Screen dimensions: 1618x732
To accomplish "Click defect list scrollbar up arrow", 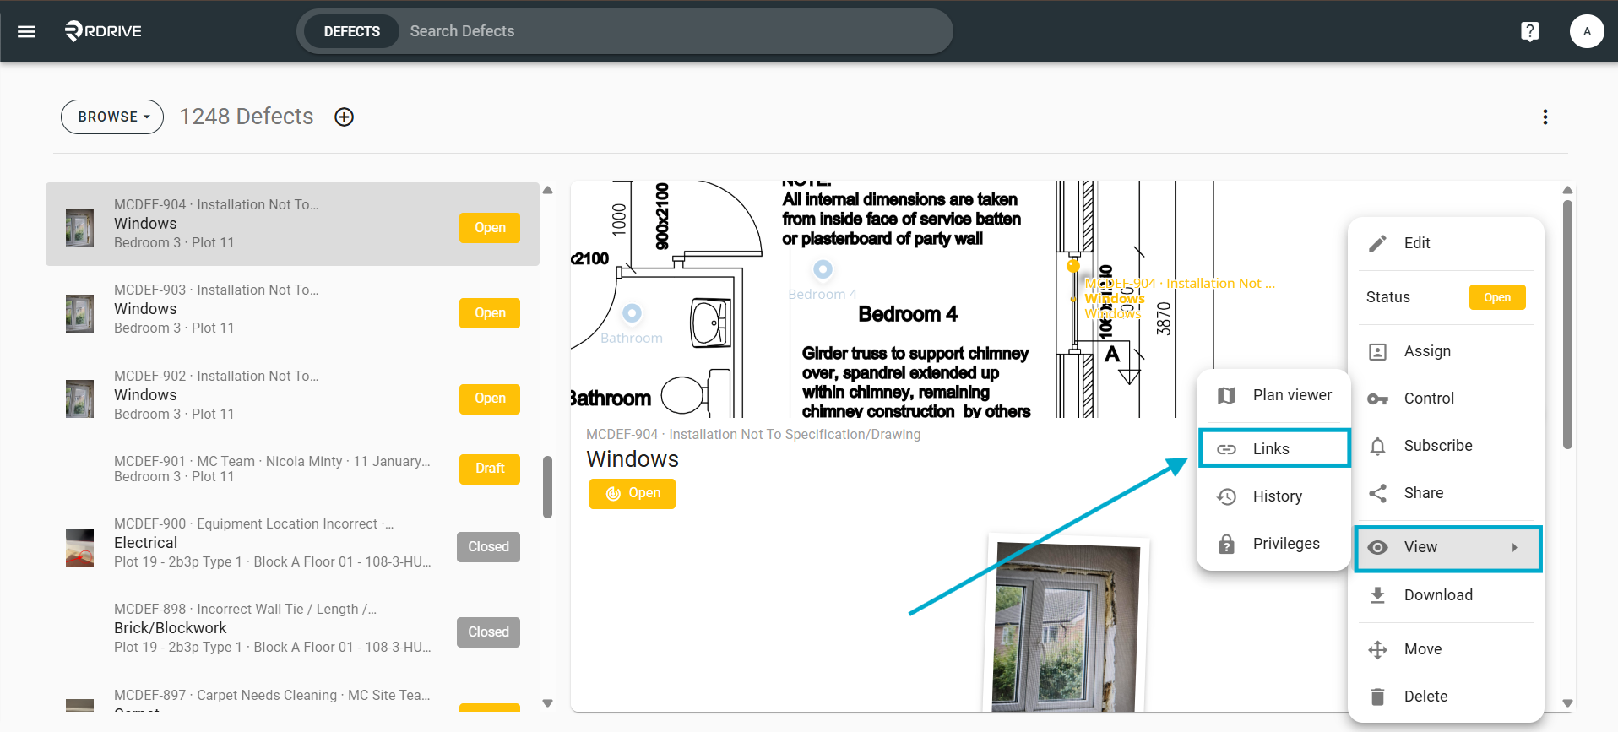I will 547,191.
